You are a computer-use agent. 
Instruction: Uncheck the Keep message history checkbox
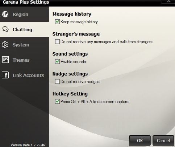(57, 22)
